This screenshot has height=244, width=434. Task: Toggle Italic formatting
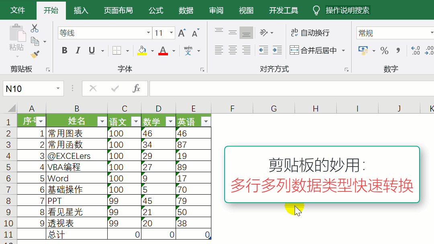coord(78,51)
